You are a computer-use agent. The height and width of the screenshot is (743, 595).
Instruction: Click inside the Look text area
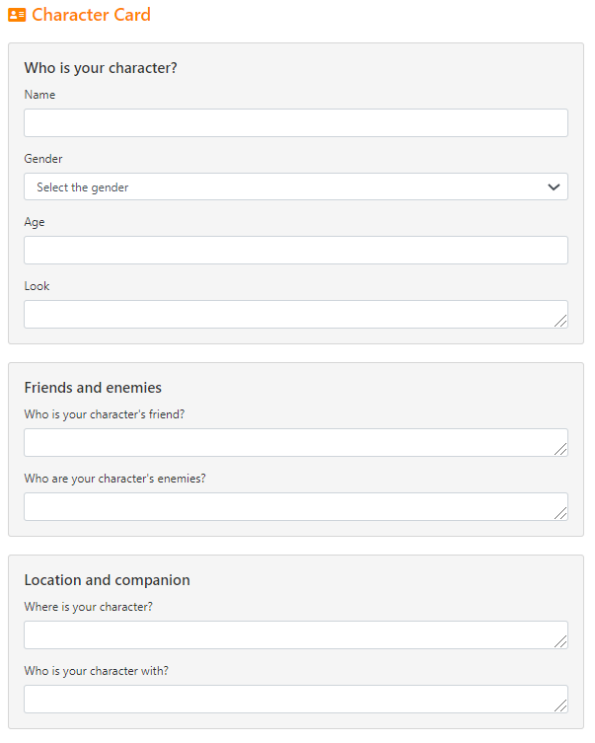[x=296, y=314]
